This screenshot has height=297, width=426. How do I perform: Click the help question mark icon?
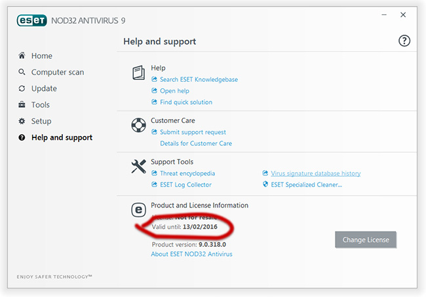coord(404,41)
